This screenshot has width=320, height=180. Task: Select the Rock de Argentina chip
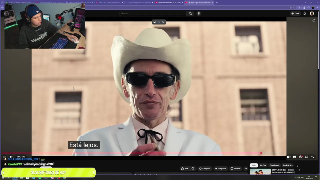[x=288, y=165]
